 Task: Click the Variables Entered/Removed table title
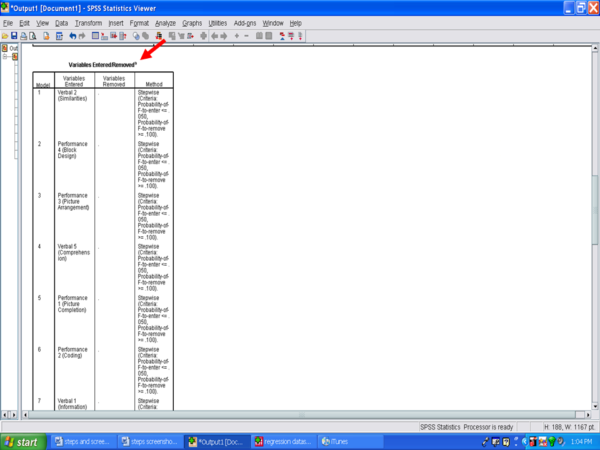[102, 64]
